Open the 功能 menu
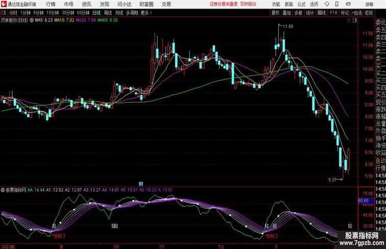The width and height of the screenshot is (386, 249). pyautogui.click(x=276, y=4)
